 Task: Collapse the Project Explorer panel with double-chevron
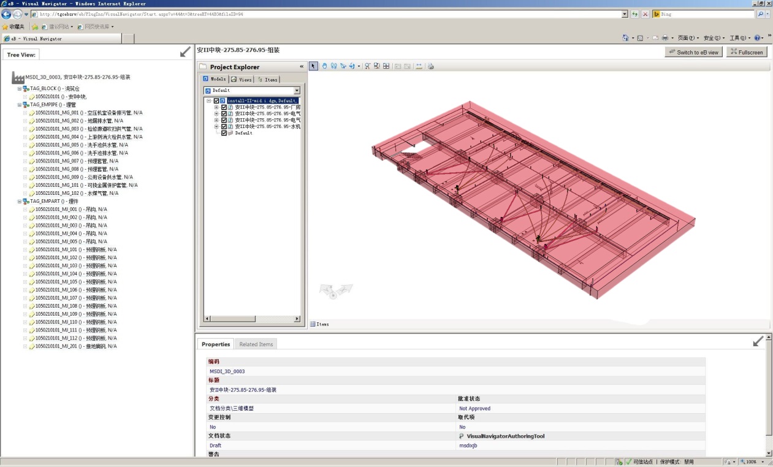click(x=301, y=67)
